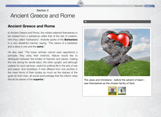Click the Section 2 label
This screenshot has height=117, width=161.
point(42,10)
